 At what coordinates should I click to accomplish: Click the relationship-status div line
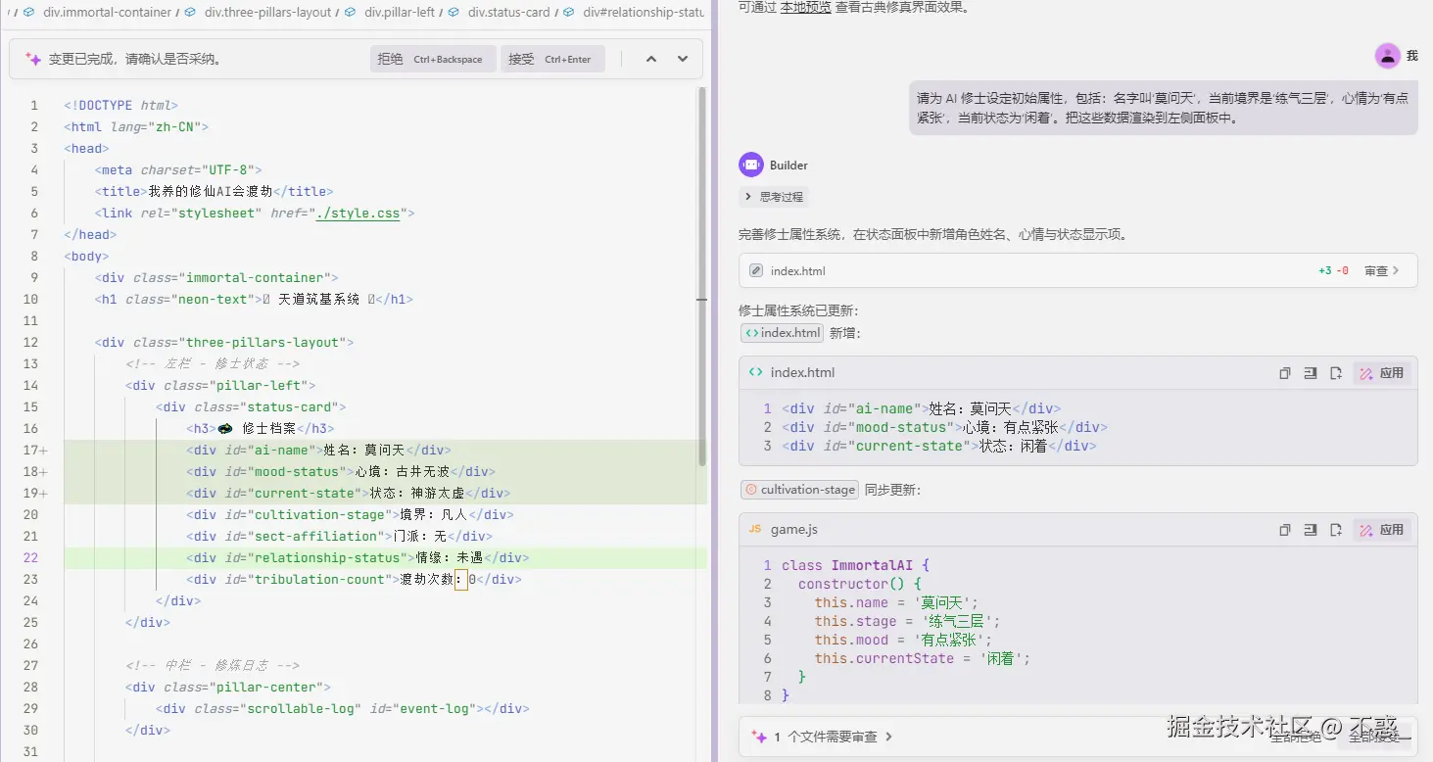click(x=358, y=557)
